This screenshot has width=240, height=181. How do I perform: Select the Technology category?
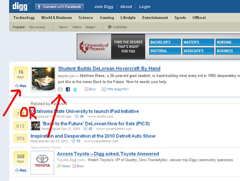24,18
